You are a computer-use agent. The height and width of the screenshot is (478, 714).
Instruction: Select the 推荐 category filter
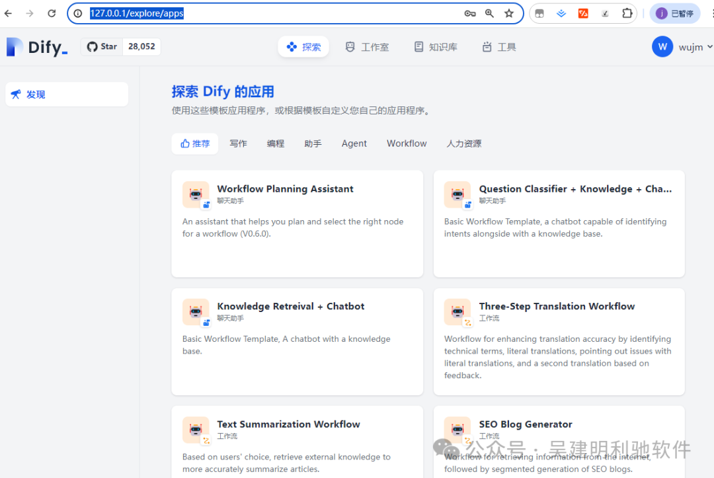(x=195, y=143)
